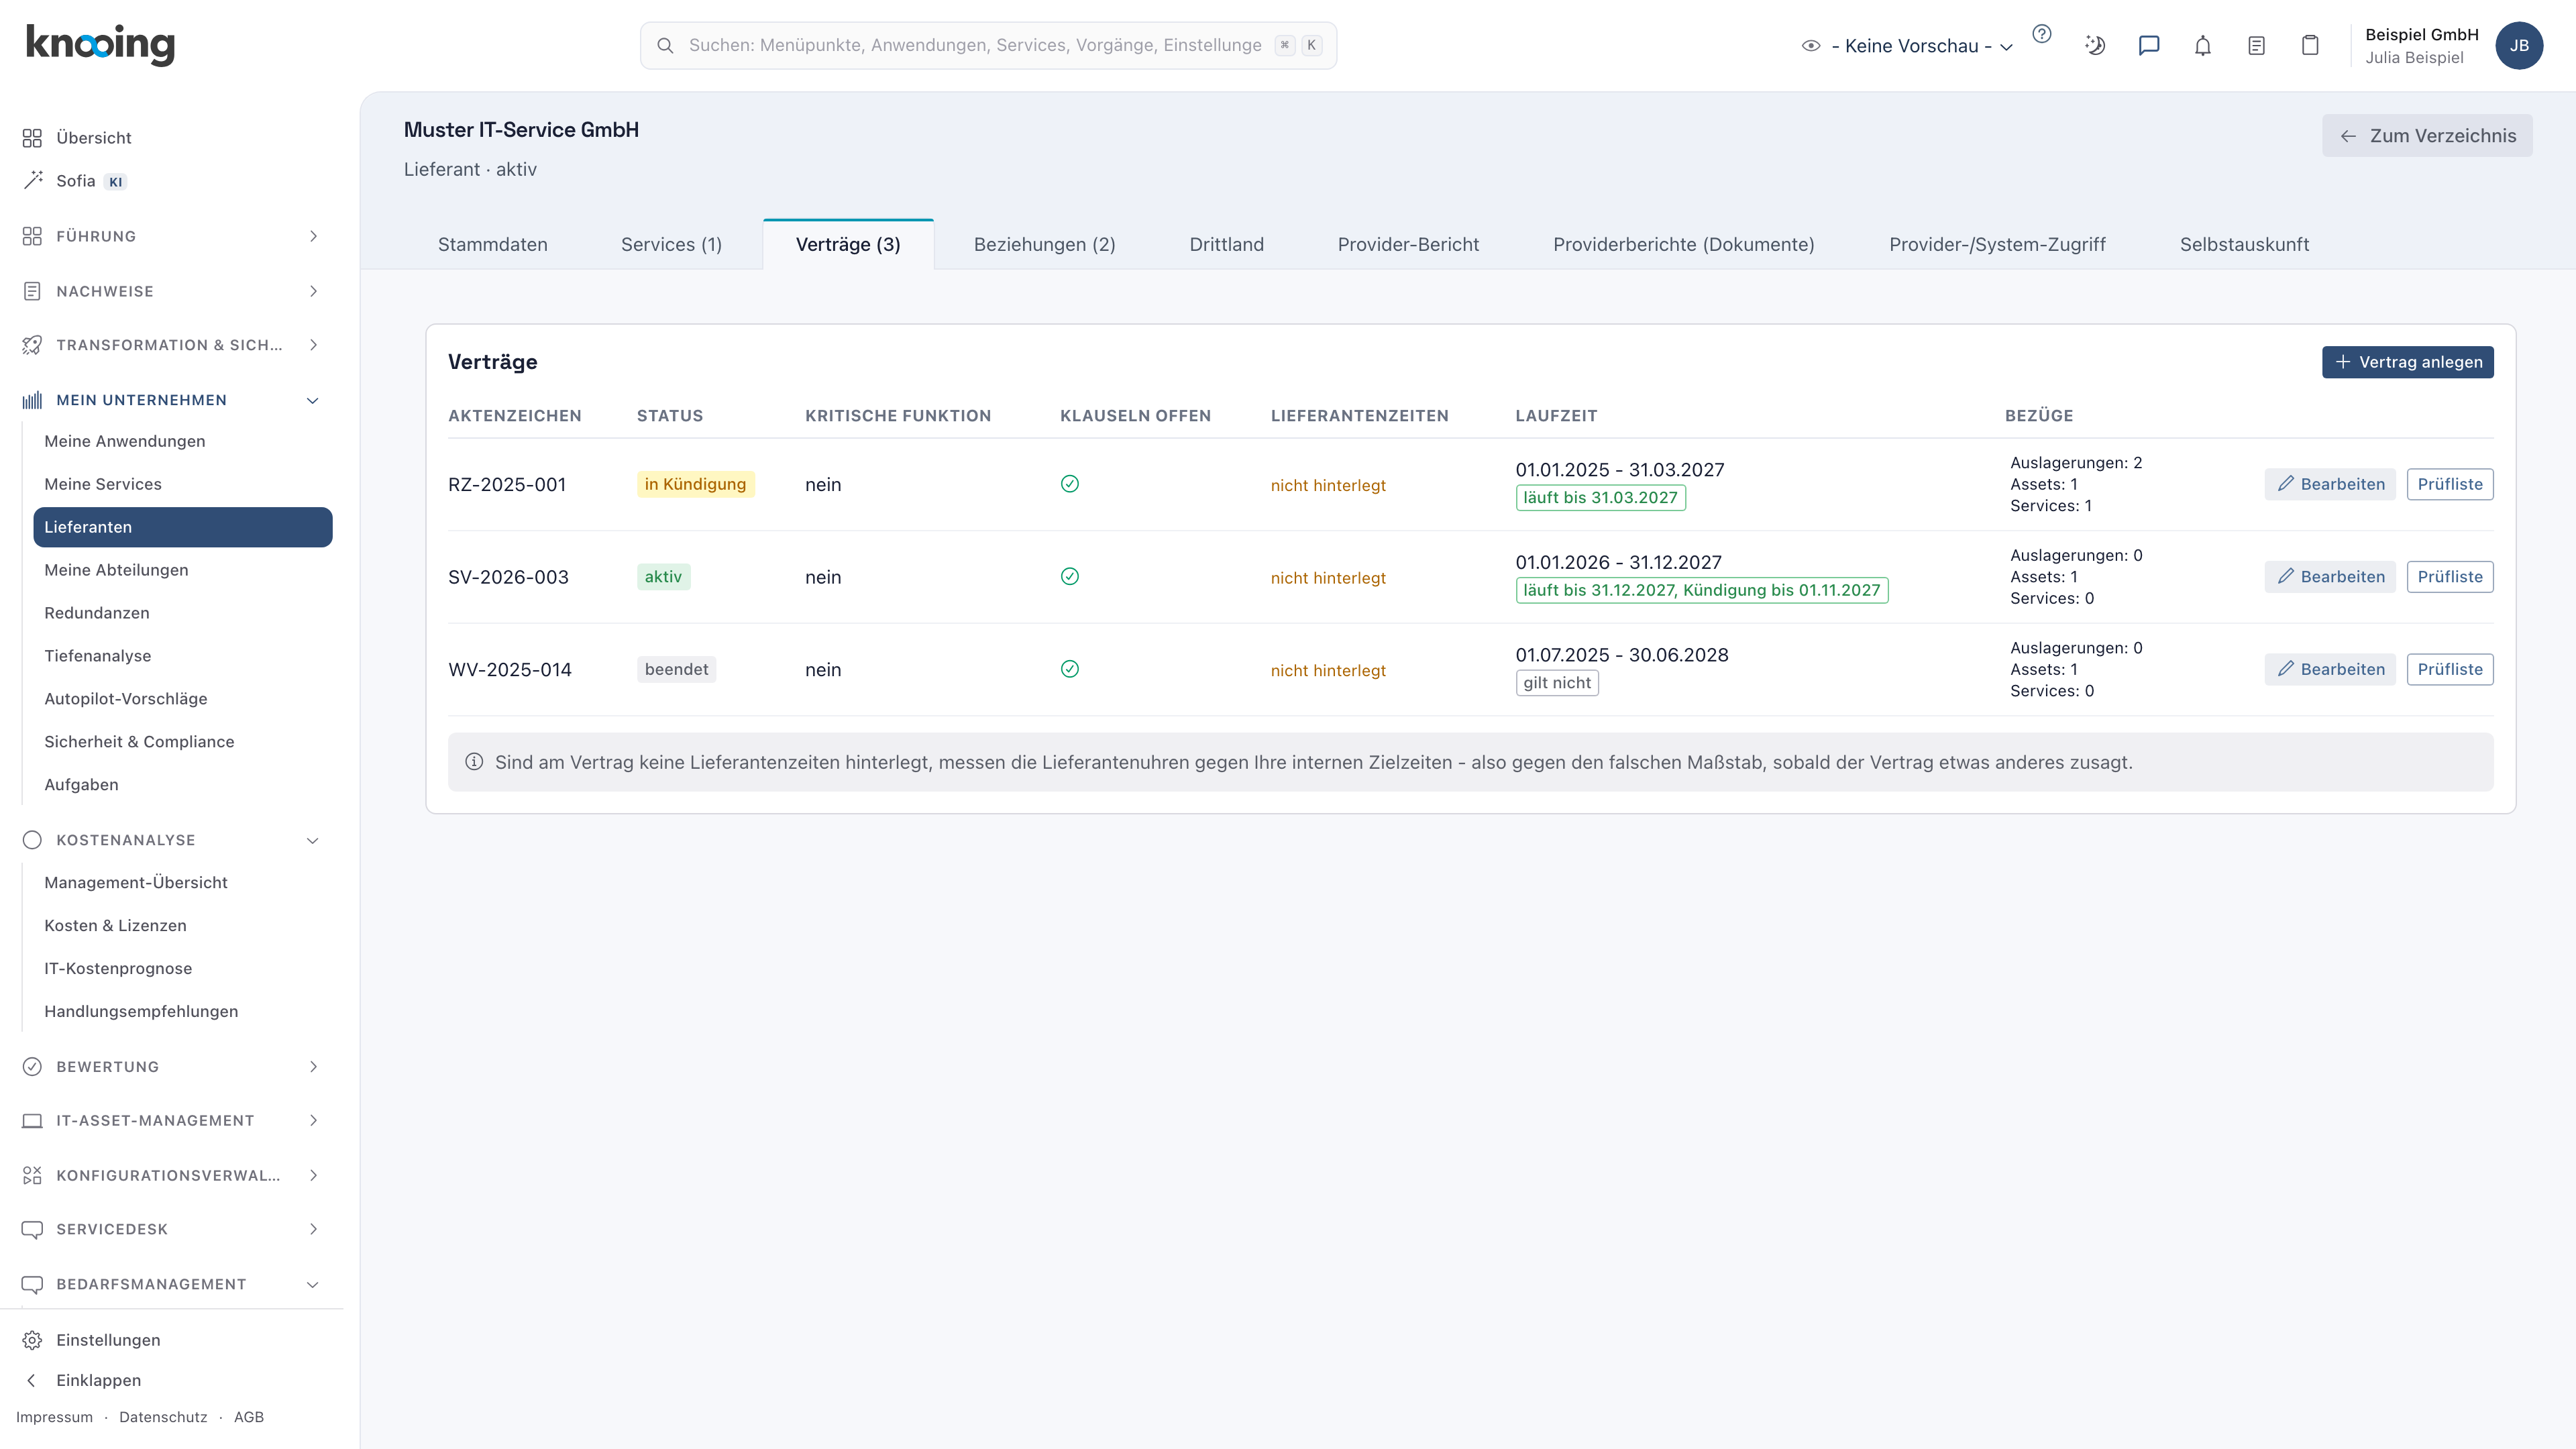Expand the IT-ASSET-MANAGEMENT section

pyautogui.click(x=172, y=1120)
